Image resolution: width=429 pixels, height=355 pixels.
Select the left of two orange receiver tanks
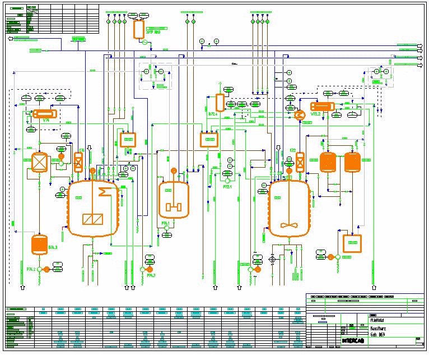pos(328,162)
